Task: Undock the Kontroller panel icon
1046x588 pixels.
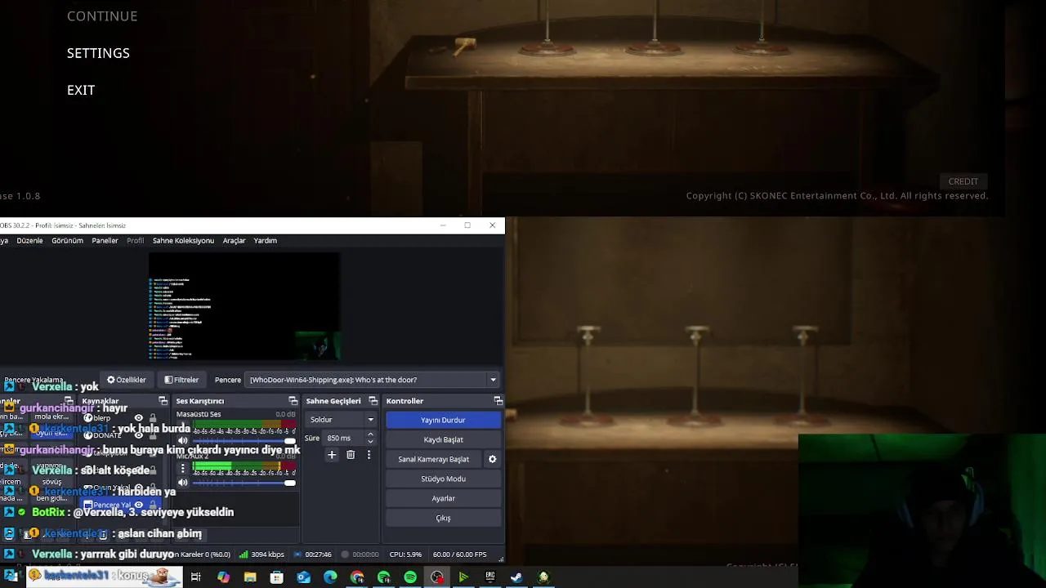Action: tap(498, 401)
